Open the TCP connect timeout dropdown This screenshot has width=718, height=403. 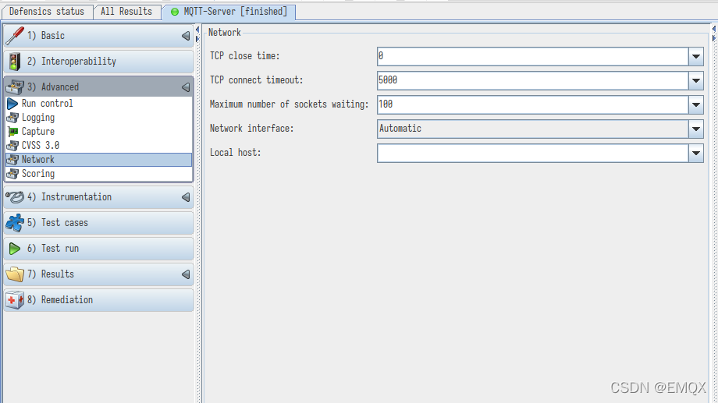coord(695,81)
